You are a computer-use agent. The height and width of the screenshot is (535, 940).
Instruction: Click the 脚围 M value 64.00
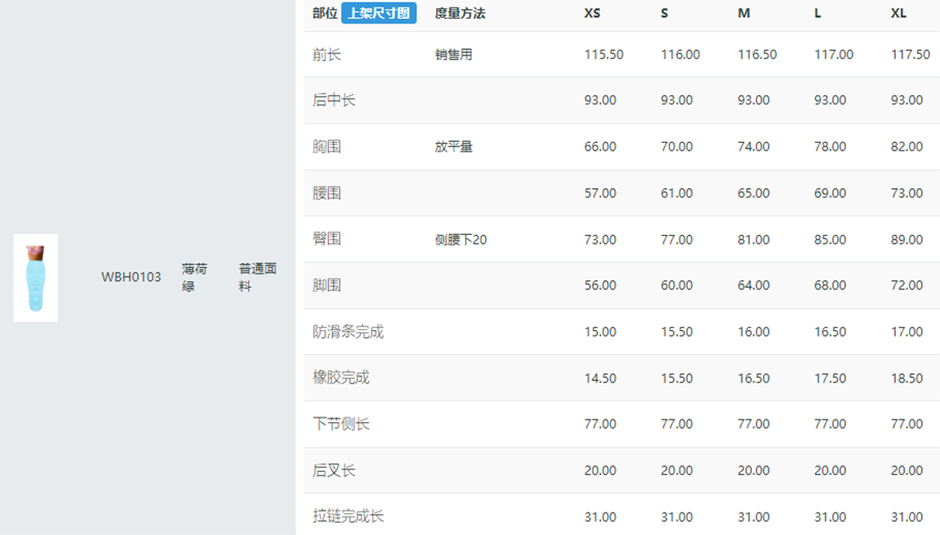[754, 286]
